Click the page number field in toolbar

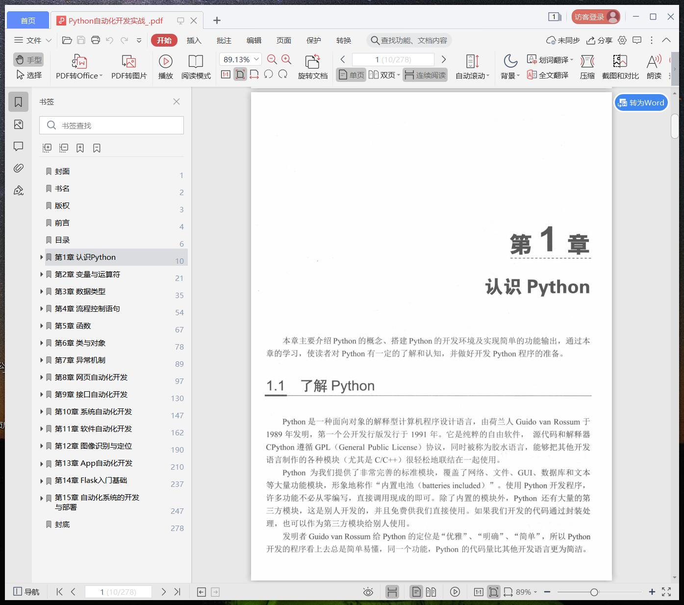393,59
